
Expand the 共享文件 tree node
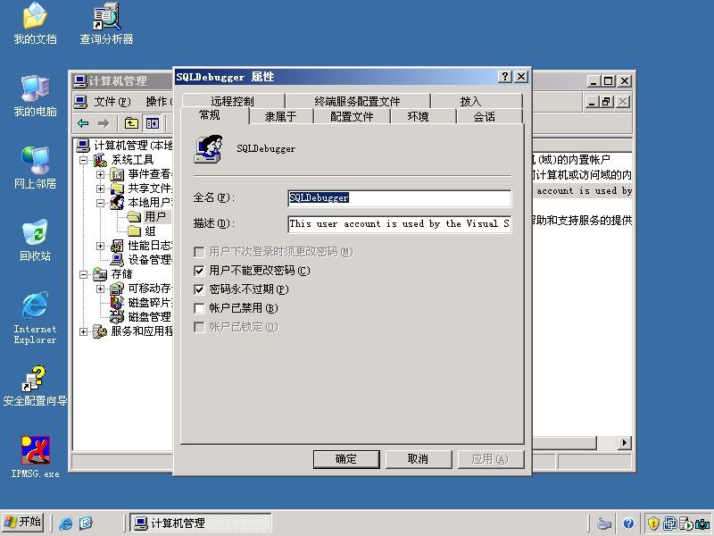coord(100,188)
